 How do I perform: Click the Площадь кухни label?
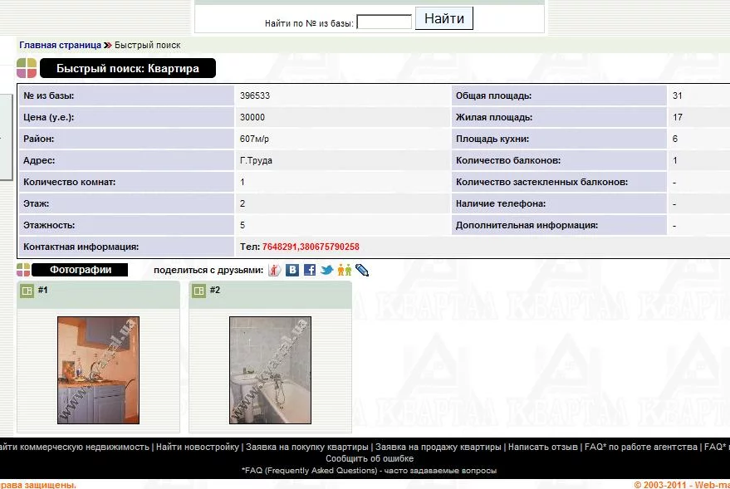pos(492,139)
